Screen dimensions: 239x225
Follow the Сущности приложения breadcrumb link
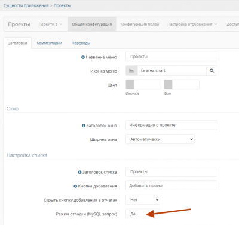[26, 5]
